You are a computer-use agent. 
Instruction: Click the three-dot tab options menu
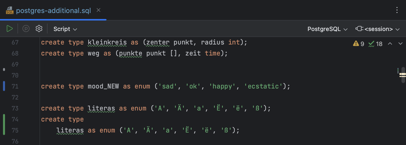pyautogui.click(x=397, y=10)
